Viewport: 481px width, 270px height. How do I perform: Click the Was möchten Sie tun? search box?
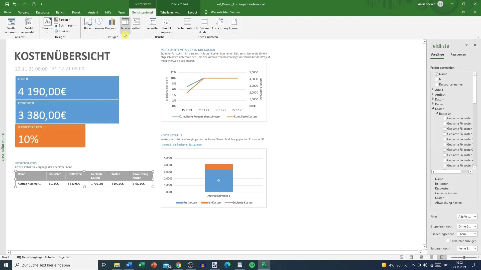225,12
